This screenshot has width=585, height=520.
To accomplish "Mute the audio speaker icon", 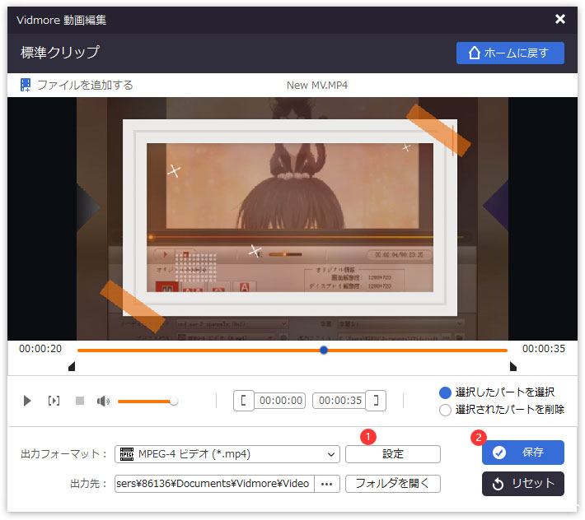I will point(103,402).
